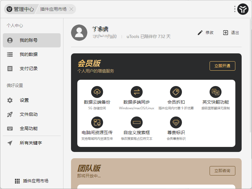Select the 数据云端备份 cloud backup icon
The image size is (252, 189).
pos(97,92)
